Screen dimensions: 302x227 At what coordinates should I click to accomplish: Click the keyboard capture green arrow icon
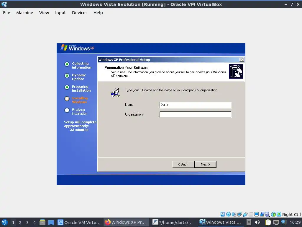(x=279, y=214)
